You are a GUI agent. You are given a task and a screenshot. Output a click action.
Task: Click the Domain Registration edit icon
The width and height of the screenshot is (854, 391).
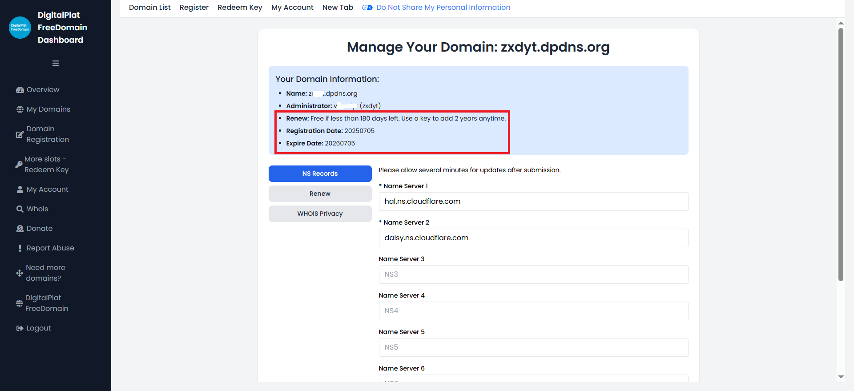tap(20, 134)
